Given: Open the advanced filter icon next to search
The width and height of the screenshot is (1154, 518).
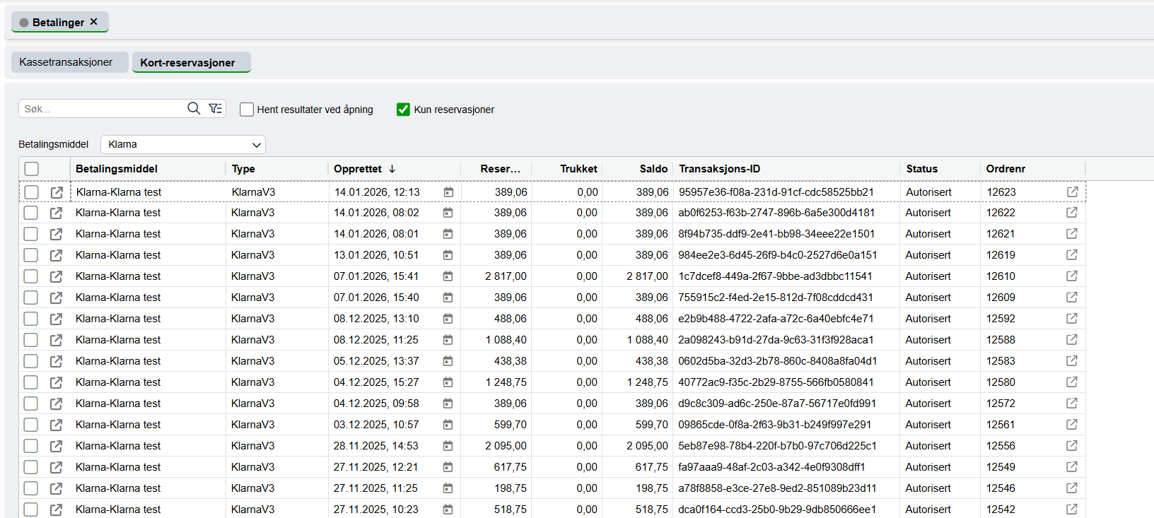Looking at the screenshot, I should [x=216, y=108].
